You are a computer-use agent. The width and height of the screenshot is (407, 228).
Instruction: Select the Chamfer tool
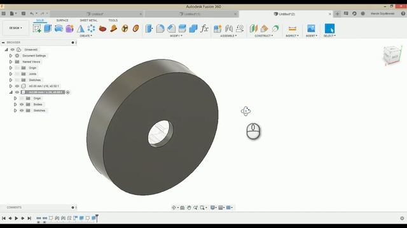coord(171,28)
